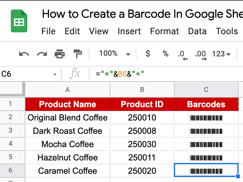Click cell containing 250008
Viewport: 243px width, 182px height.
[142, 131]
